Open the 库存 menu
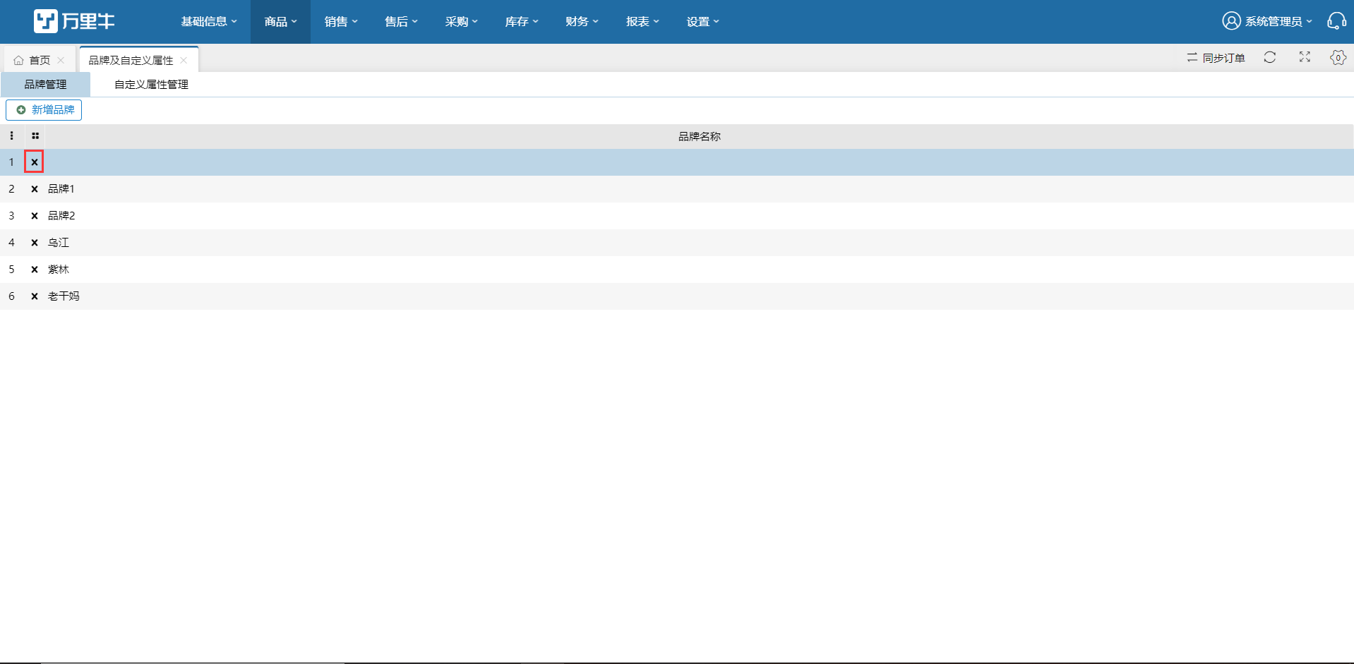The height and width of the screenshot is (664, 1354). (522, 22)
